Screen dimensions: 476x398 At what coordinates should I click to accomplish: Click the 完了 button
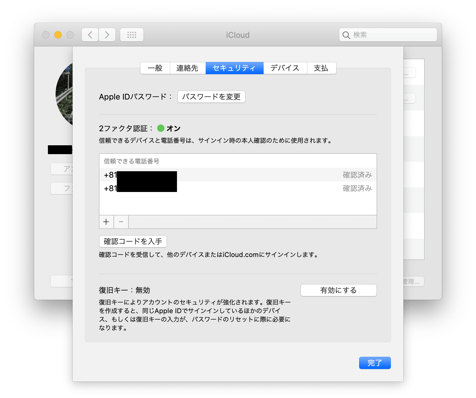[375, 363]
